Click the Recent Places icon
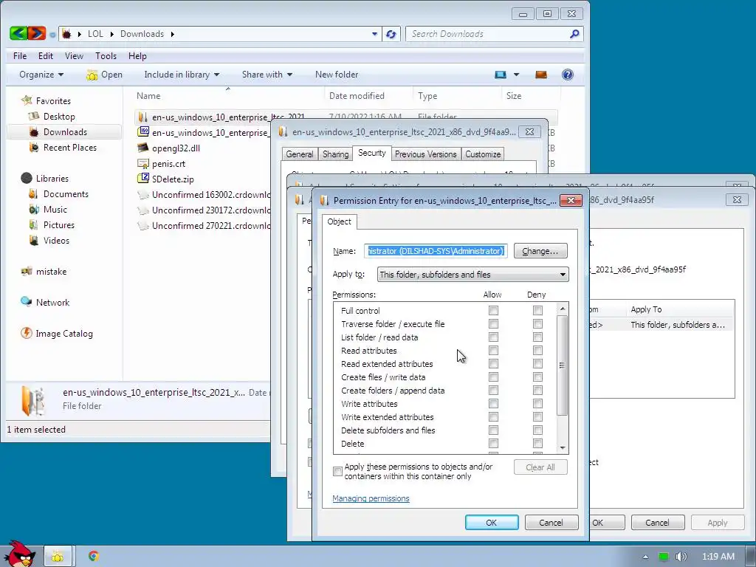This screenshot has width=756, height=567. pos(34,147)
